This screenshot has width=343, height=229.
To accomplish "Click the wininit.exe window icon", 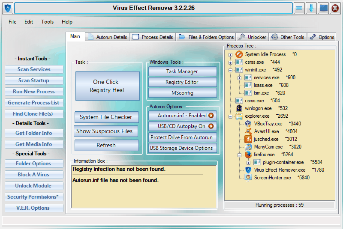I will pos(239,70).
